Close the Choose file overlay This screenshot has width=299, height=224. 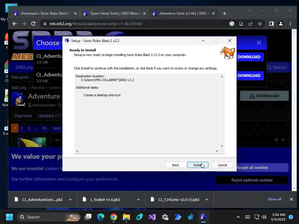[x=259, y=43]
